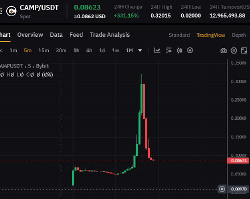
Task: Open the indicators settings icon
Action: coord(168,50)
